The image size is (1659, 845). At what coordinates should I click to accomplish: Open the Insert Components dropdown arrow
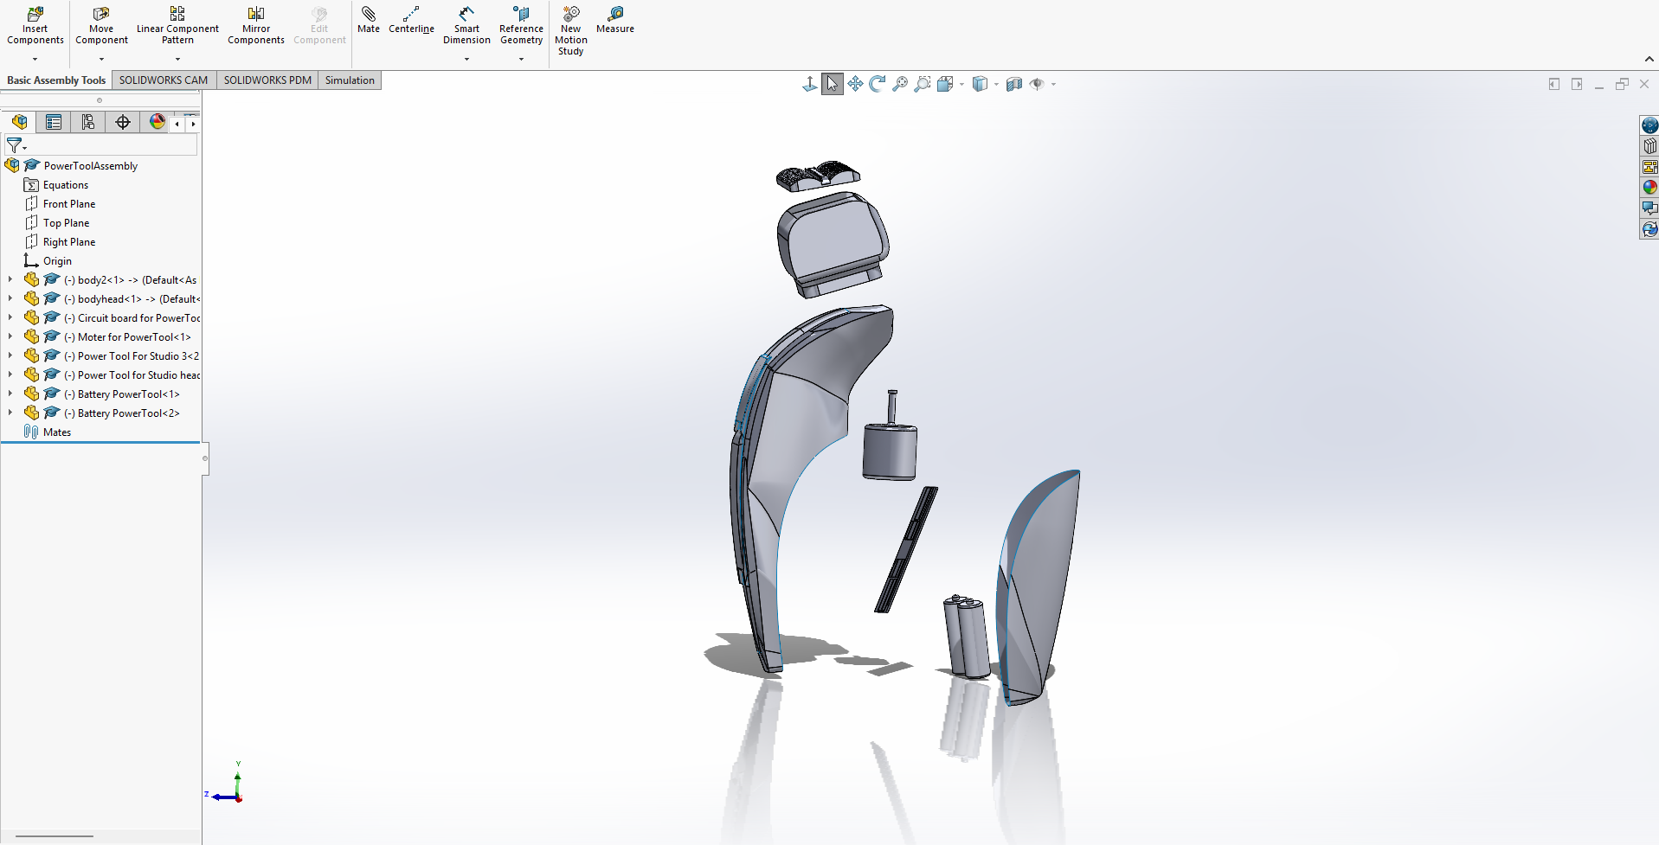[35, 59]
